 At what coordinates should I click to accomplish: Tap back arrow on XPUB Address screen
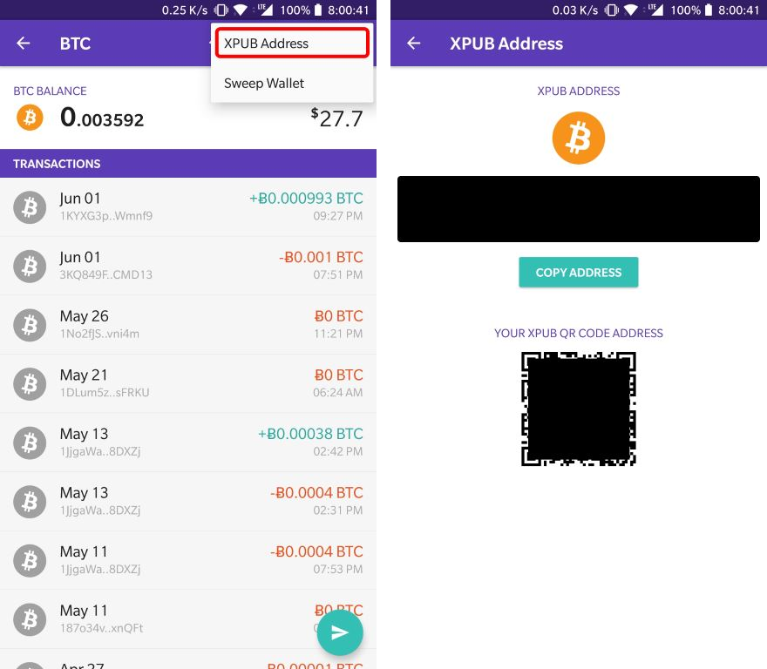point(414,44)
